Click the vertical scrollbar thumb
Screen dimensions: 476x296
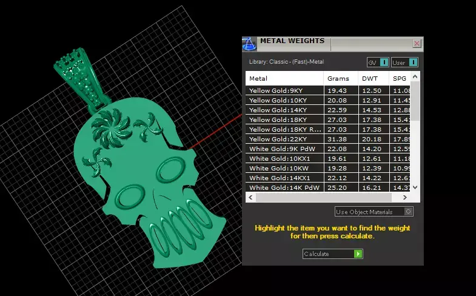coord(415,101)
